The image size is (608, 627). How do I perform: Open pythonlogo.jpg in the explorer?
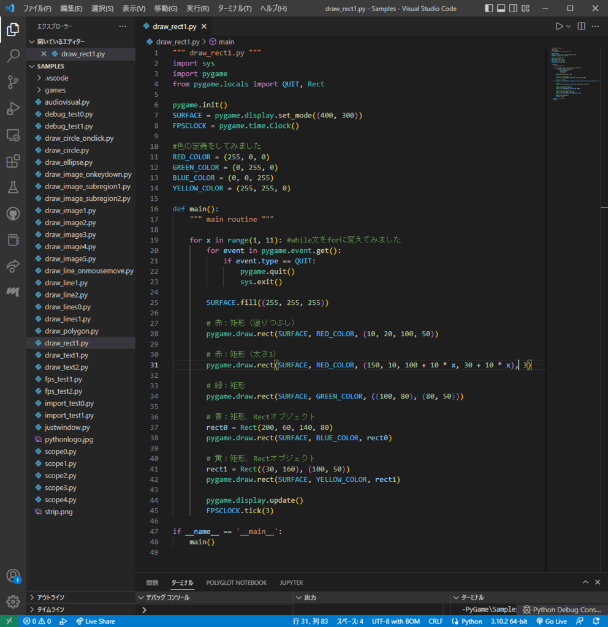pyautogui.click(x=81, y=440)
